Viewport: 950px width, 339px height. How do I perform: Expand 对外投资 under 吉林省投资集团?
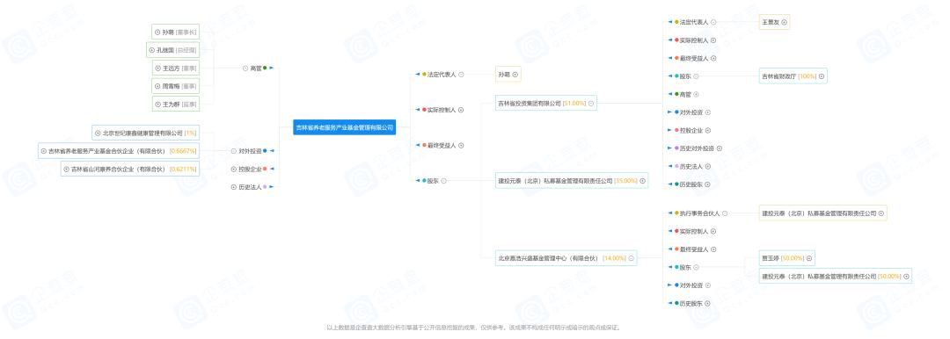[x=708, y=112]
